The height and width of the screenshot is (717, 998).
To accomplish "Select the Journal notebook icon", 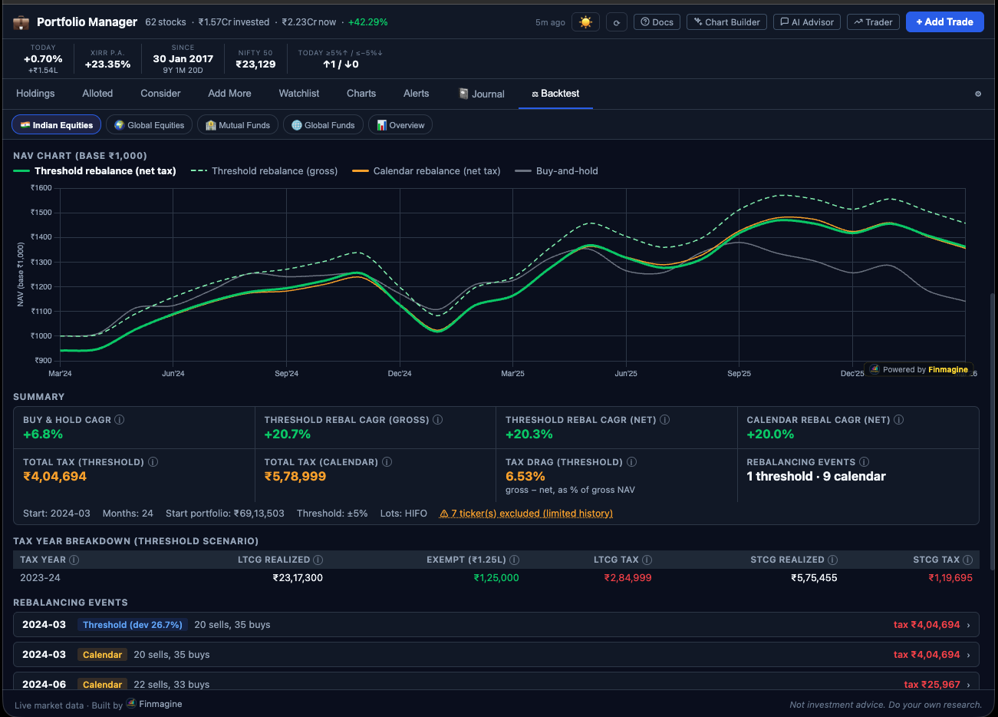I will pos(463,93).
